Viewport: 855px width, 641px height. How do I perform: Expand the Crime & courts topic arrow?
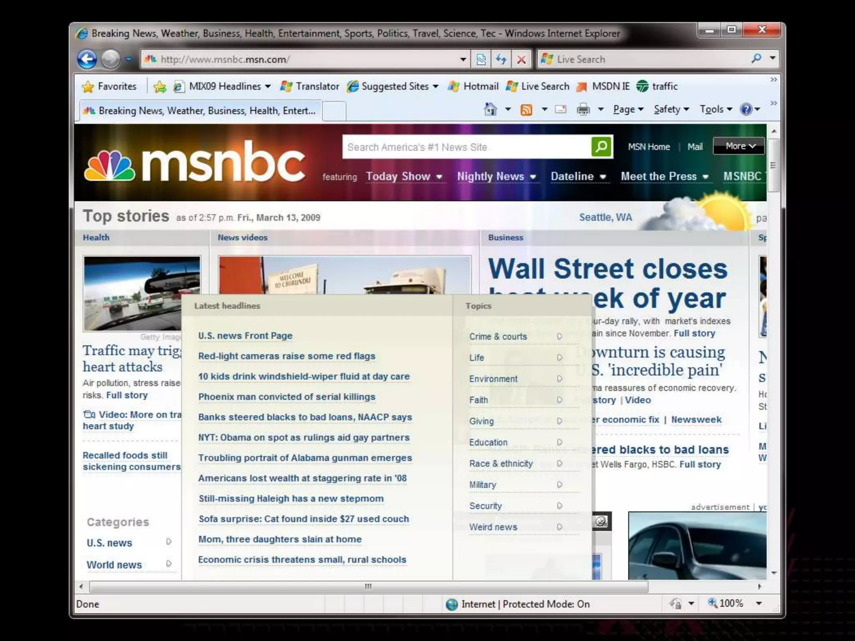click(x=559, y=336)
